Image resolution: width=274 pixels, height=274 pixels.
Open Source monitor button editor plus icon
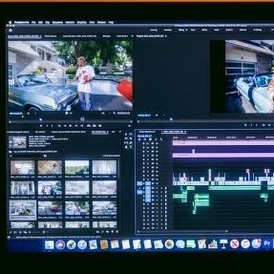[129, 126]
